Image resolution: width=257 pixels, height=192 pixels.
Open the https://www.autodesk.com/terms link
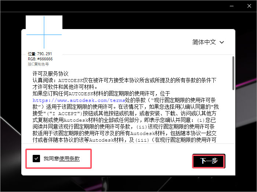[79, 100]
